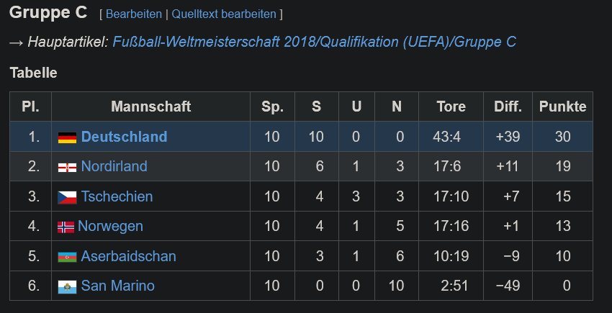The image size is (612, 313).
Task: Open the Gruppe C Hauptartikel link
Action: point(314,42)
